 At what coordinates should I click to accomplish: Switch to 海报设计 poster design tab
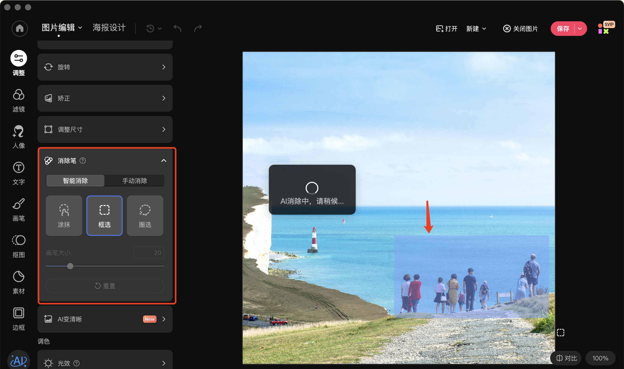coord(109,28)
